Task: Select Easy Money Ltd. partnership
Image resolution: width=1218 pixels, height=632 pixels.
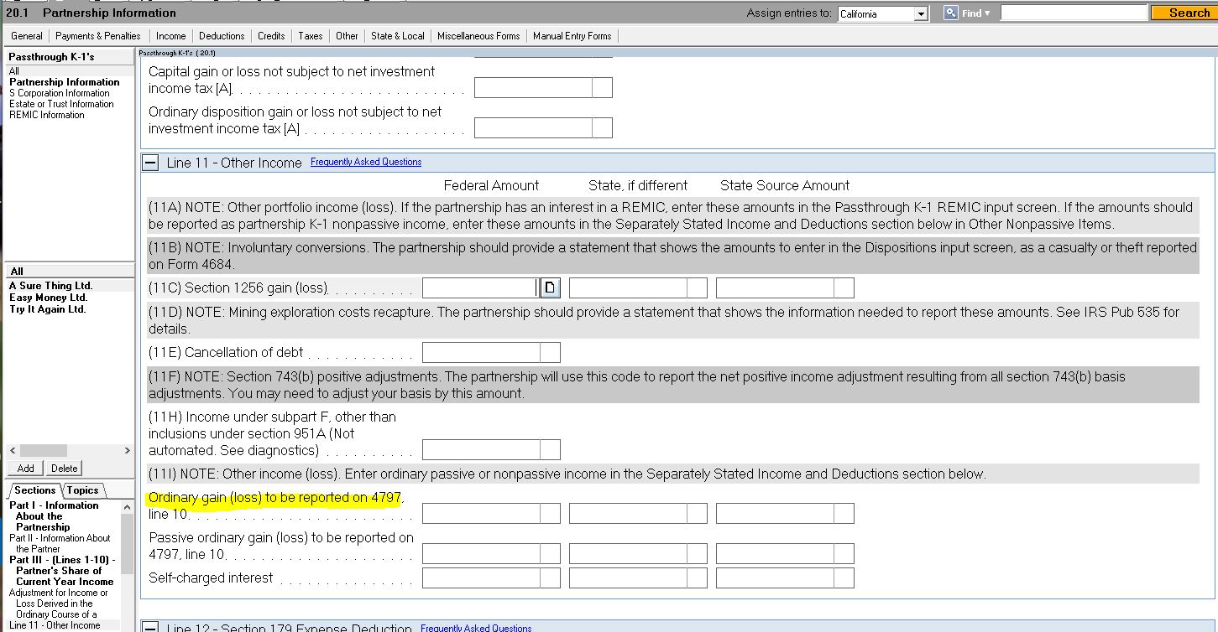Action: [x=49, y=298]
